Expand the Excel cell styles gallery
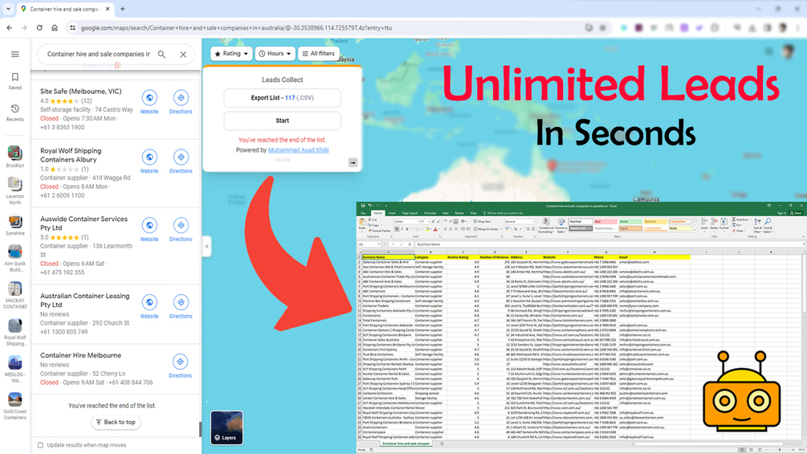The height and width of the screenshot is (454, 807). [x=695, y=230]
